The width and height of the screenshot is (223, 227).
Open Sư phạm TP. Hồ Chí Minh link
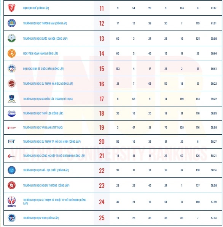[52, 142]
